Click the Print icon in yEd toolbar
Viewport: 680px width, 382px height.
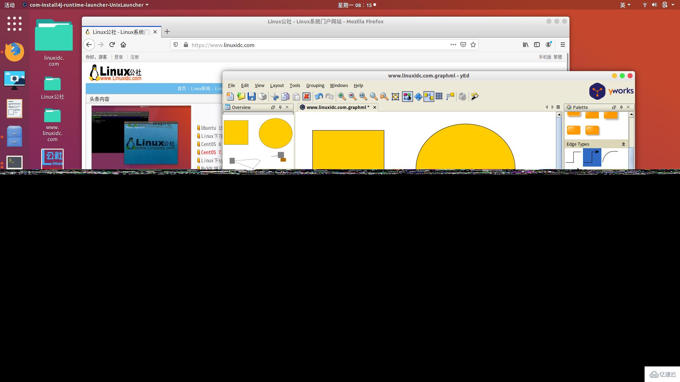(x=262, y=97)
